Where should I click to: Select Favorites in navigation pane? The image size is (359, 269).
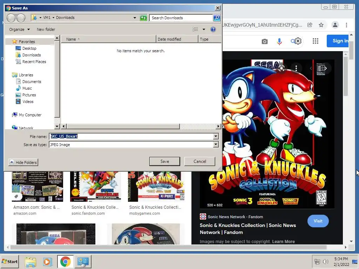(27, 42)
